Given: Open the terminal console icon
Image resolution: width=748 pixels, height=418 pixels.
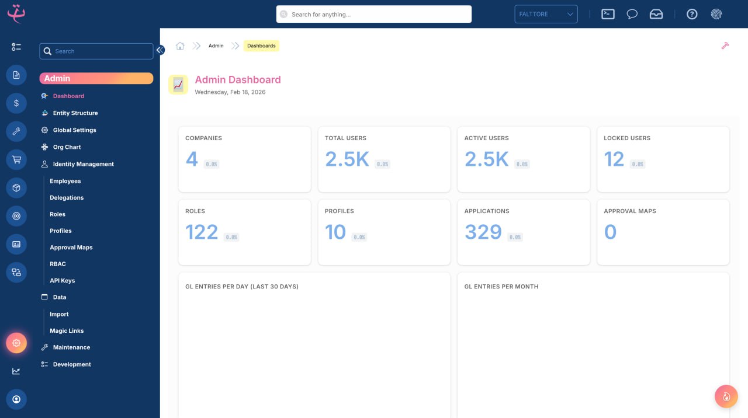Looking at the screenshot, I should pyautogui.click(x=608, y=14).
